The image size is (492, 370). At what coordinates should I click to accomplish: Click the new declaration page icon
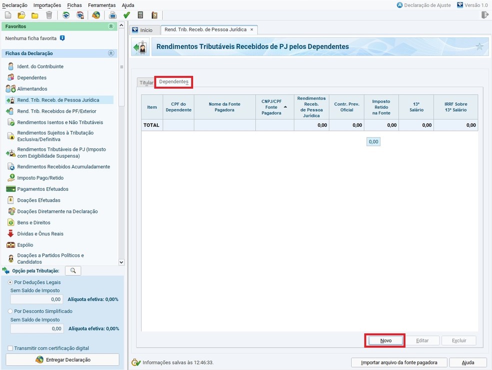[8, 15]
